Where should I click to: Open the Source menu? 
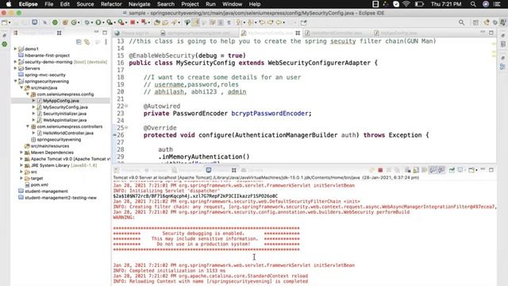[85, 4]
